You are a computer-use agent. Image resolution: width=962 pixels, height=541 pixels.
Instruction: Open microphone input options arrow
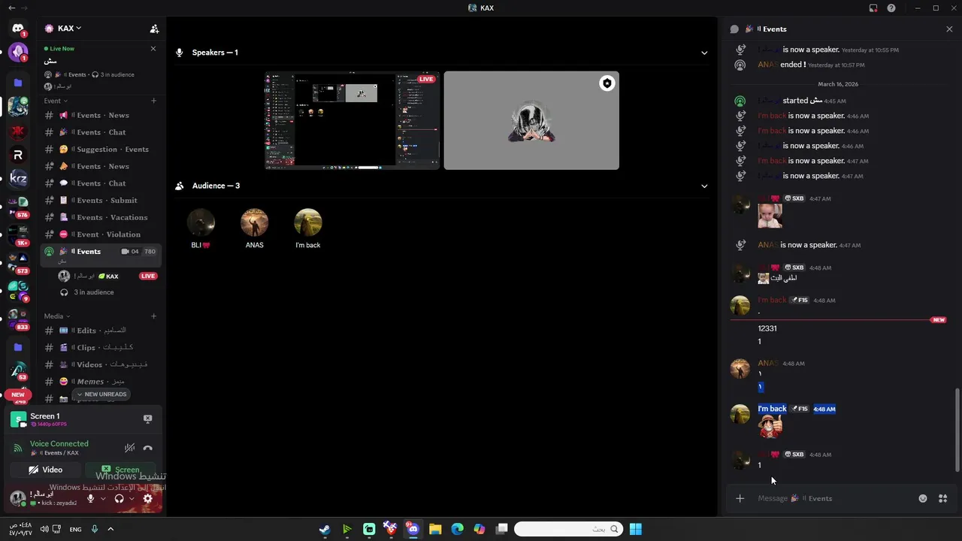101,498
